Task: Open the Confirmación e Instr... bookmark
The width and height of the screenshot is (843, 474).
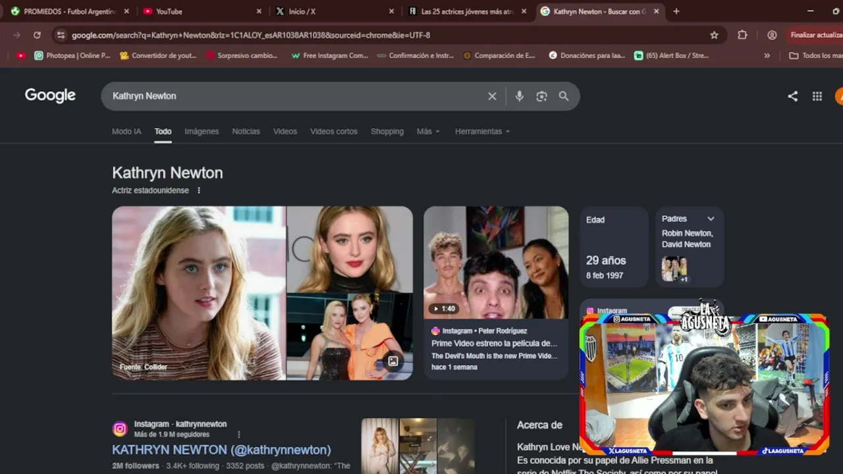Action: pos(416,56)
